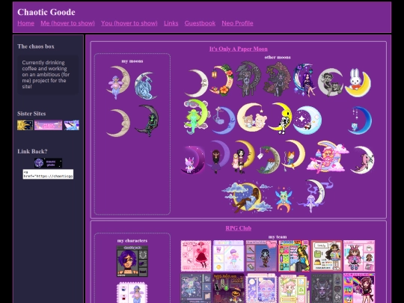This screenshot has height=303, width=404.
Task: Click the "The chaos box" heading
Action: point(36,46)
